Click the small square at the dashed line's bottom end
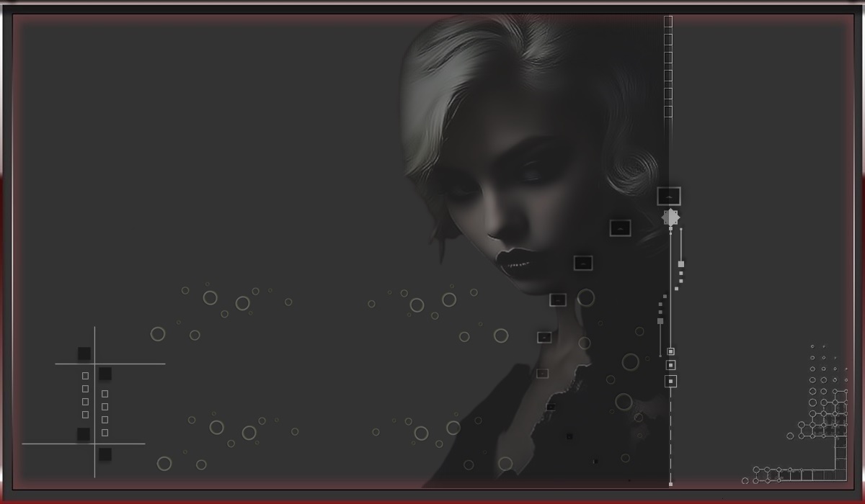Image resolution: width=865 pixels, height=504 pixels. tap(670, 484)
